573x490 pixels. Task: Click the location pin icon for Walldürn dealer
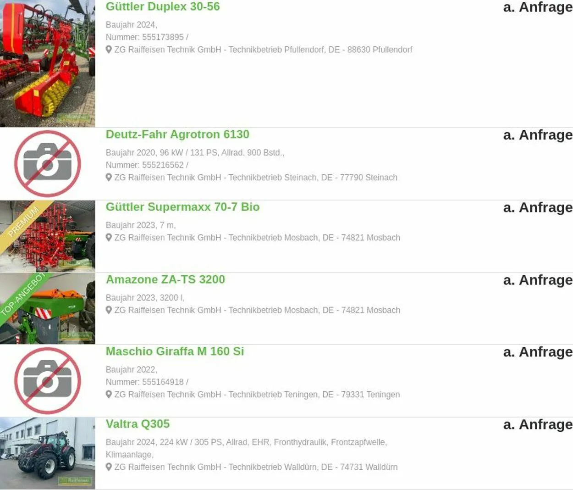point(109,467)
